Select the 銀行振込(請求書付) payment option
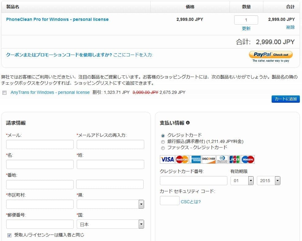This screenshot has height=241, width=302. pos(163,142)
